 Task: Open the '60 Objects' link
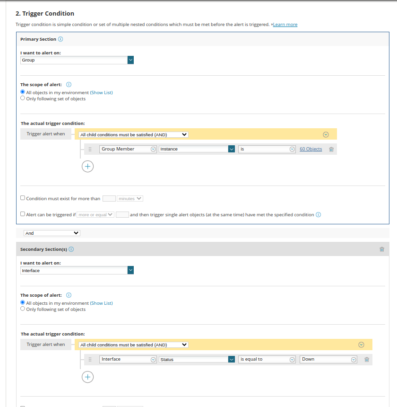click(311, 149)
